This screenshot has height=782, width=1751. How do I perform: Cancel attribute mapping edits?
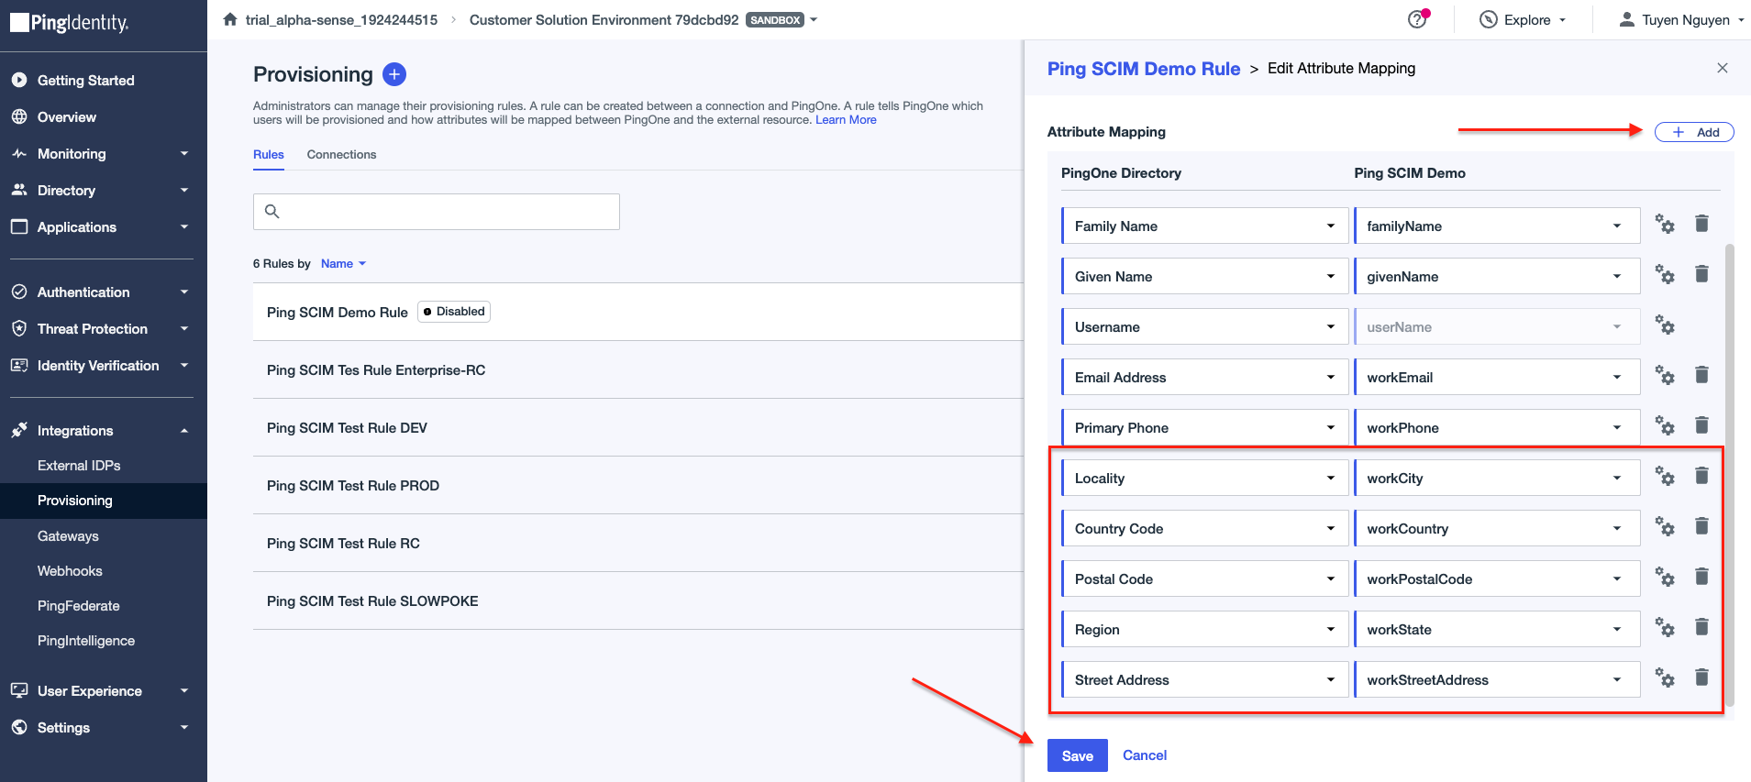(1145, 755)
